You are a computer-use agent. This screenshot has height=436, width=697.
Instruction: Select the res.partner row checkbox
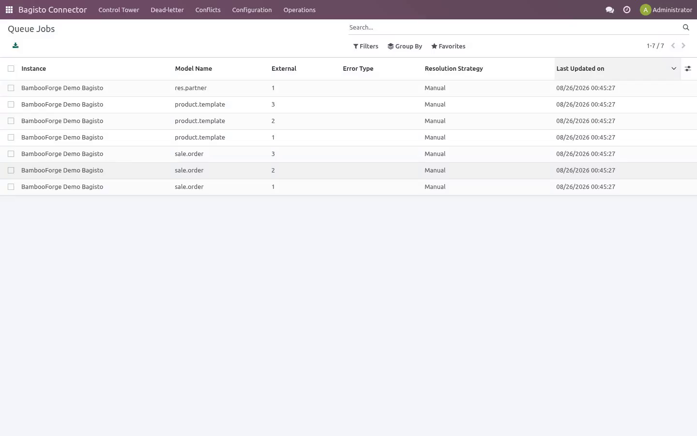pyautogui.click(x=11, y=88)
